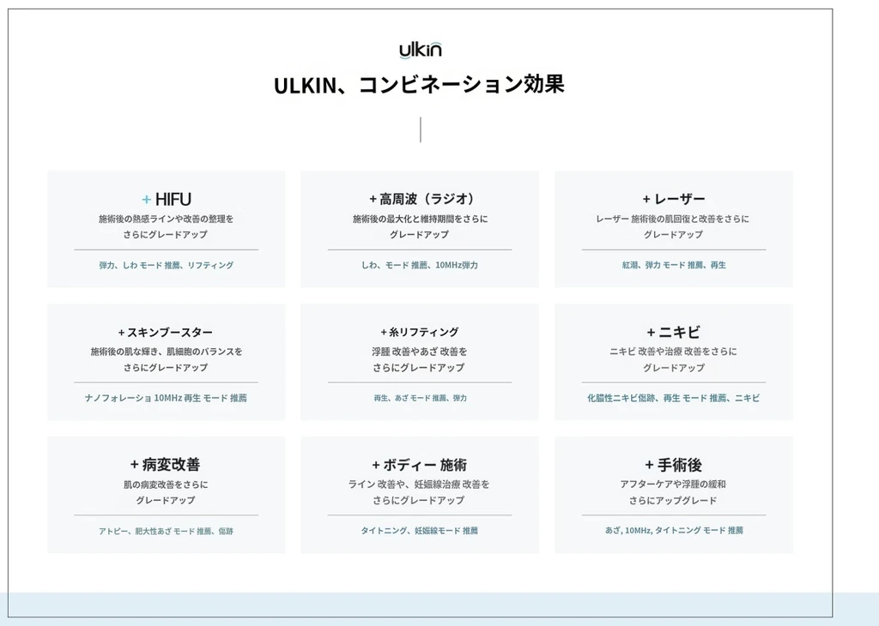Select the + ニキビ card title

point(673,332)
